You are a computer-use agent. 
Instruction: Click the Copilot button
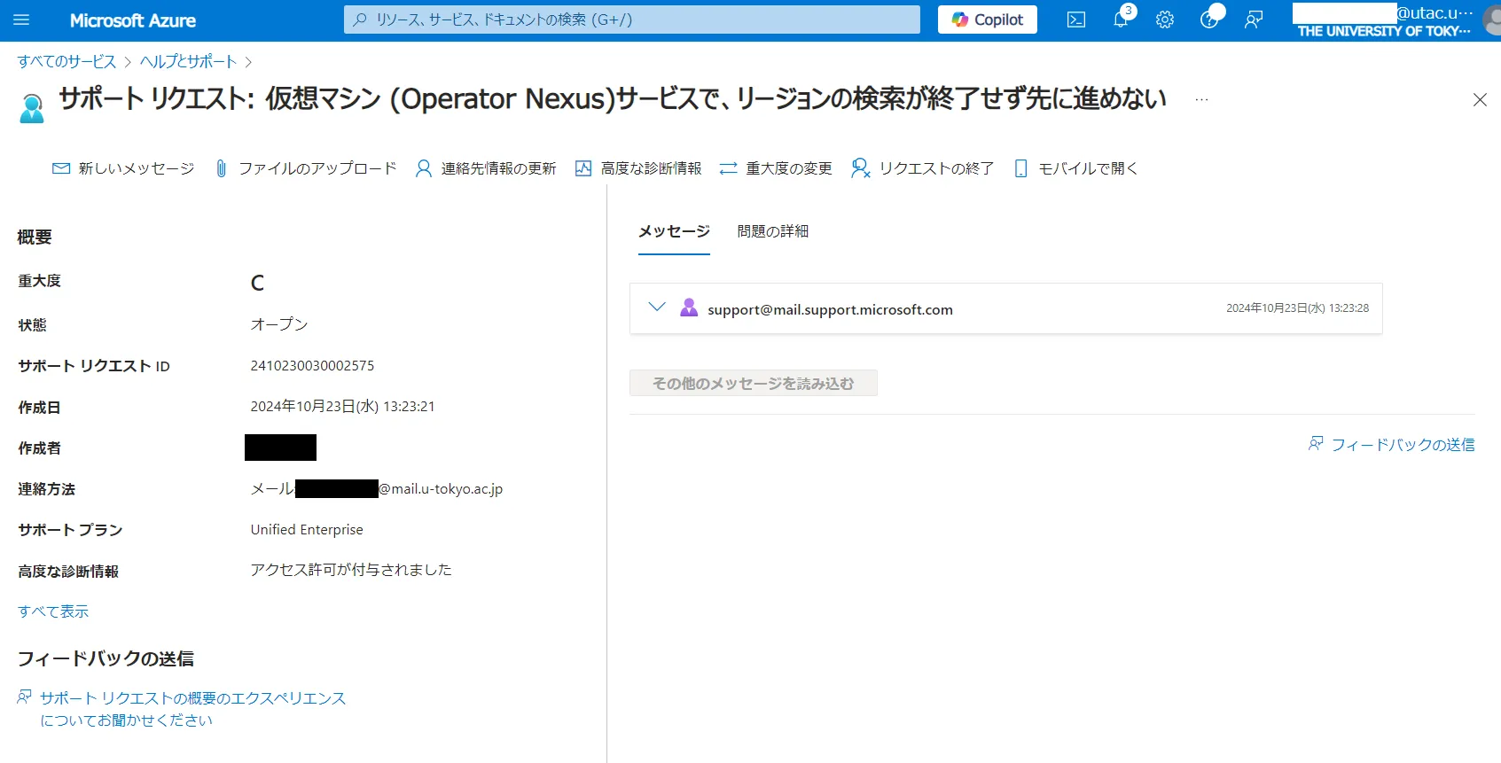987,19
